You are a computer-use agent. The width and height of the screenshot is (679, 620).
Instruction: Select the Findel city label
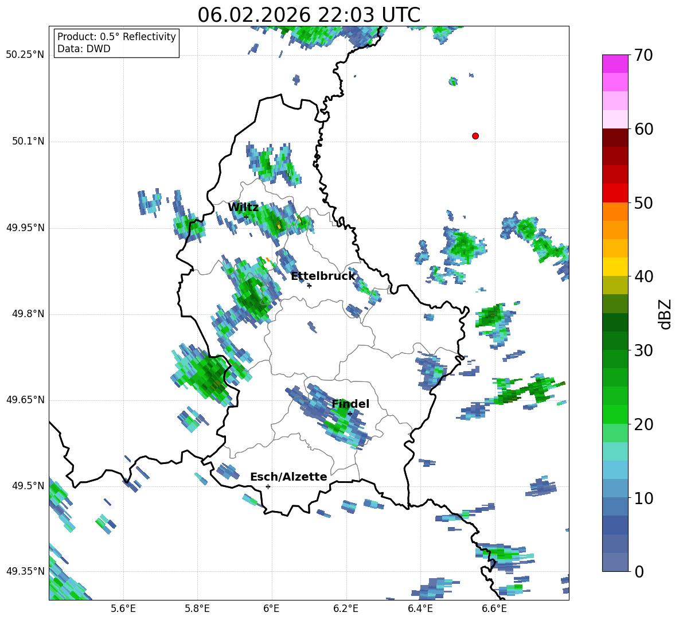pyautogui.click(x=350, y=404)
